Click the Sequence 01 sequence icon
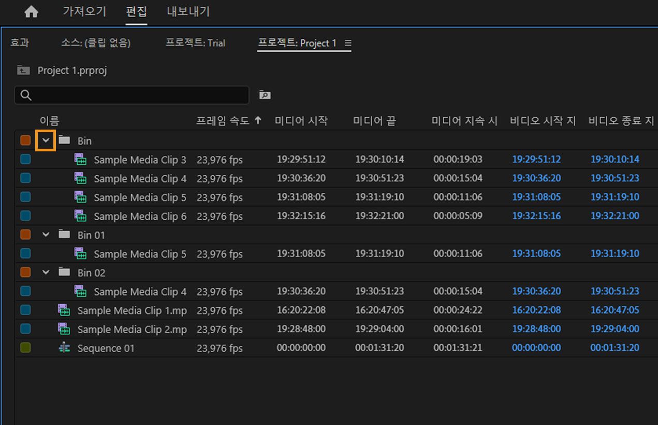 click(64, 348)
